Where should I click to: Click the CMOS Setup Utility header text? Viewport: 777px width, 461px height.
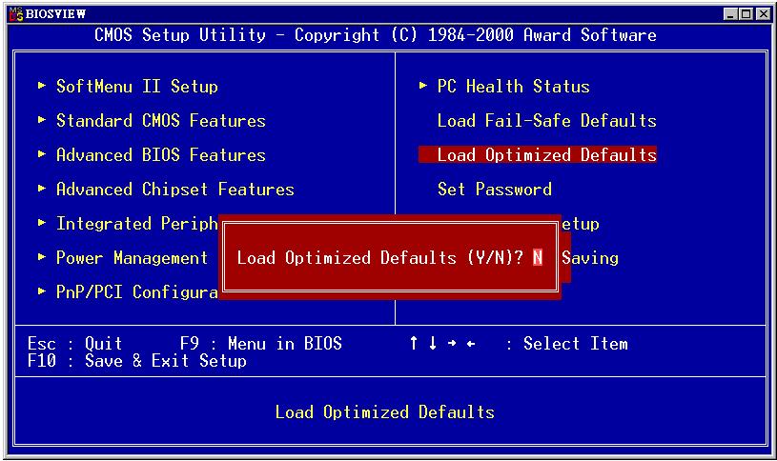click(375, 35)
